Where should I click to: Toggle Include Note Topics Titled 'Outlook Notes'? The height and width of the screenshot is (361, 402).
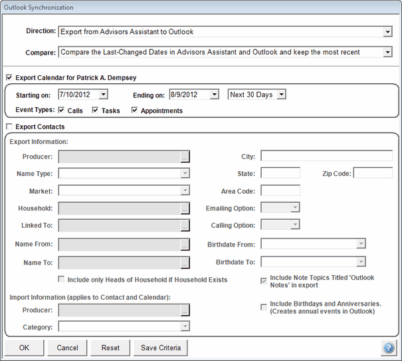264,281
